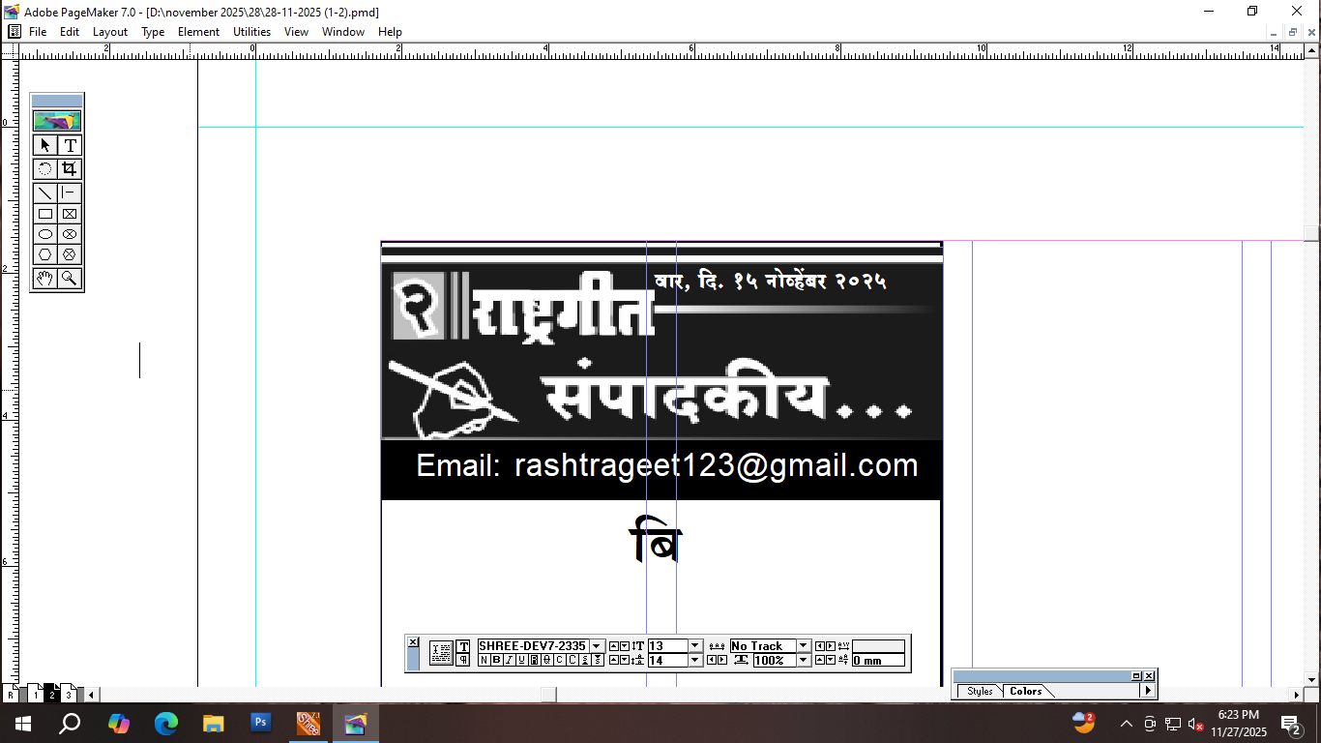The image size is (1321, 743).
Task: Open the File menu
Action: coord(38,32)
